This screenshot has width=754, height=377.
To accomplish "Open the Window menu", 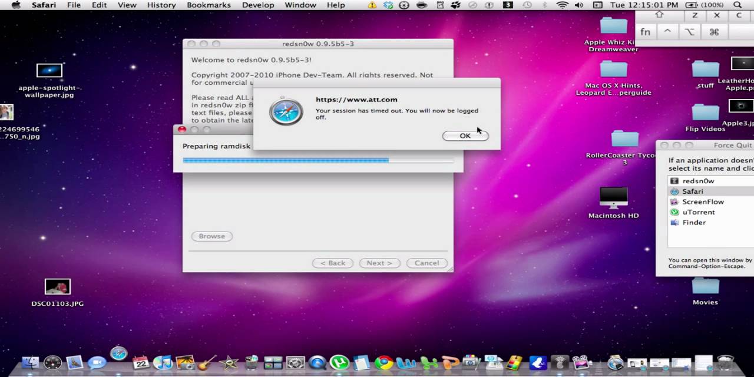I will click(x=300, y=5).
